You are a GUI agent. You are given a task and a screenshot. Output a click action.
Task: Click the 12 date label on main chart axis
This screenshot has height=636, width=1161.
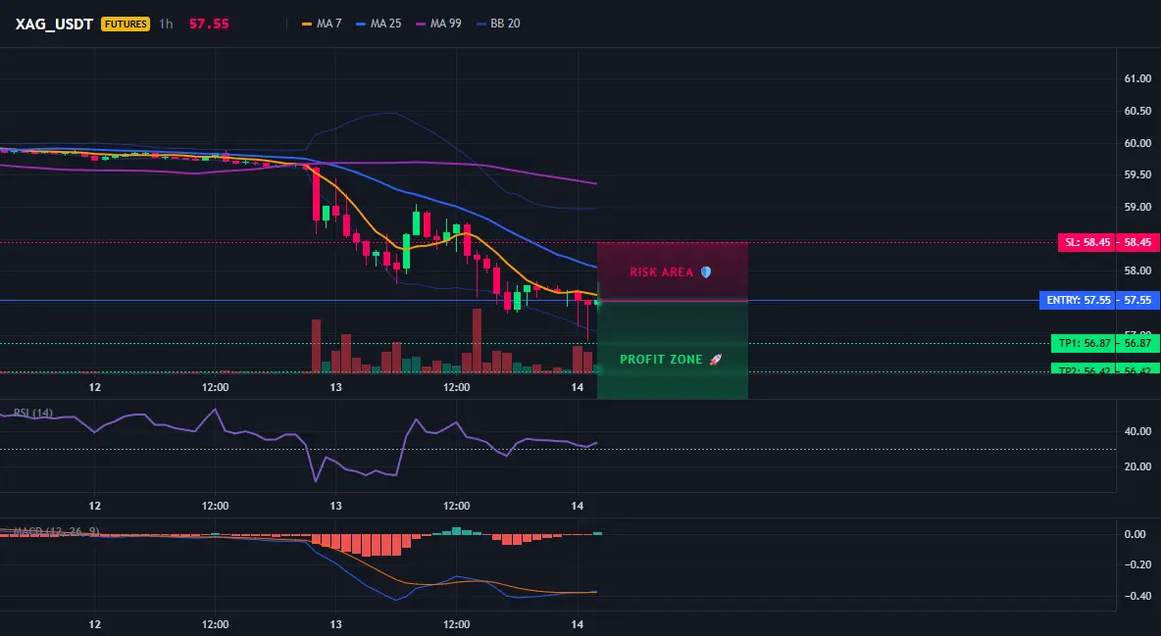click(95, 387)
